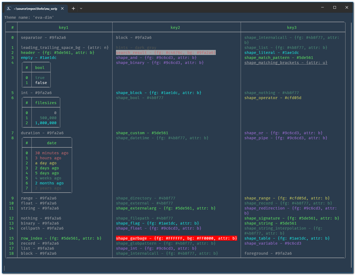Click the '30 minutes ago' date entry
The image size is (355, 275).
tap(52, 153)
